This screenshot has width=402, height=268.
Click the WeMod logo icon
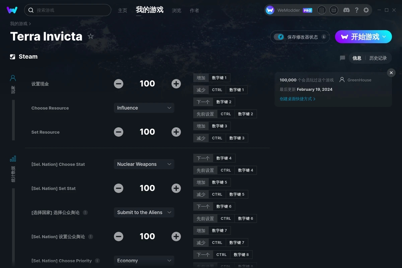[x=12, y=10]
